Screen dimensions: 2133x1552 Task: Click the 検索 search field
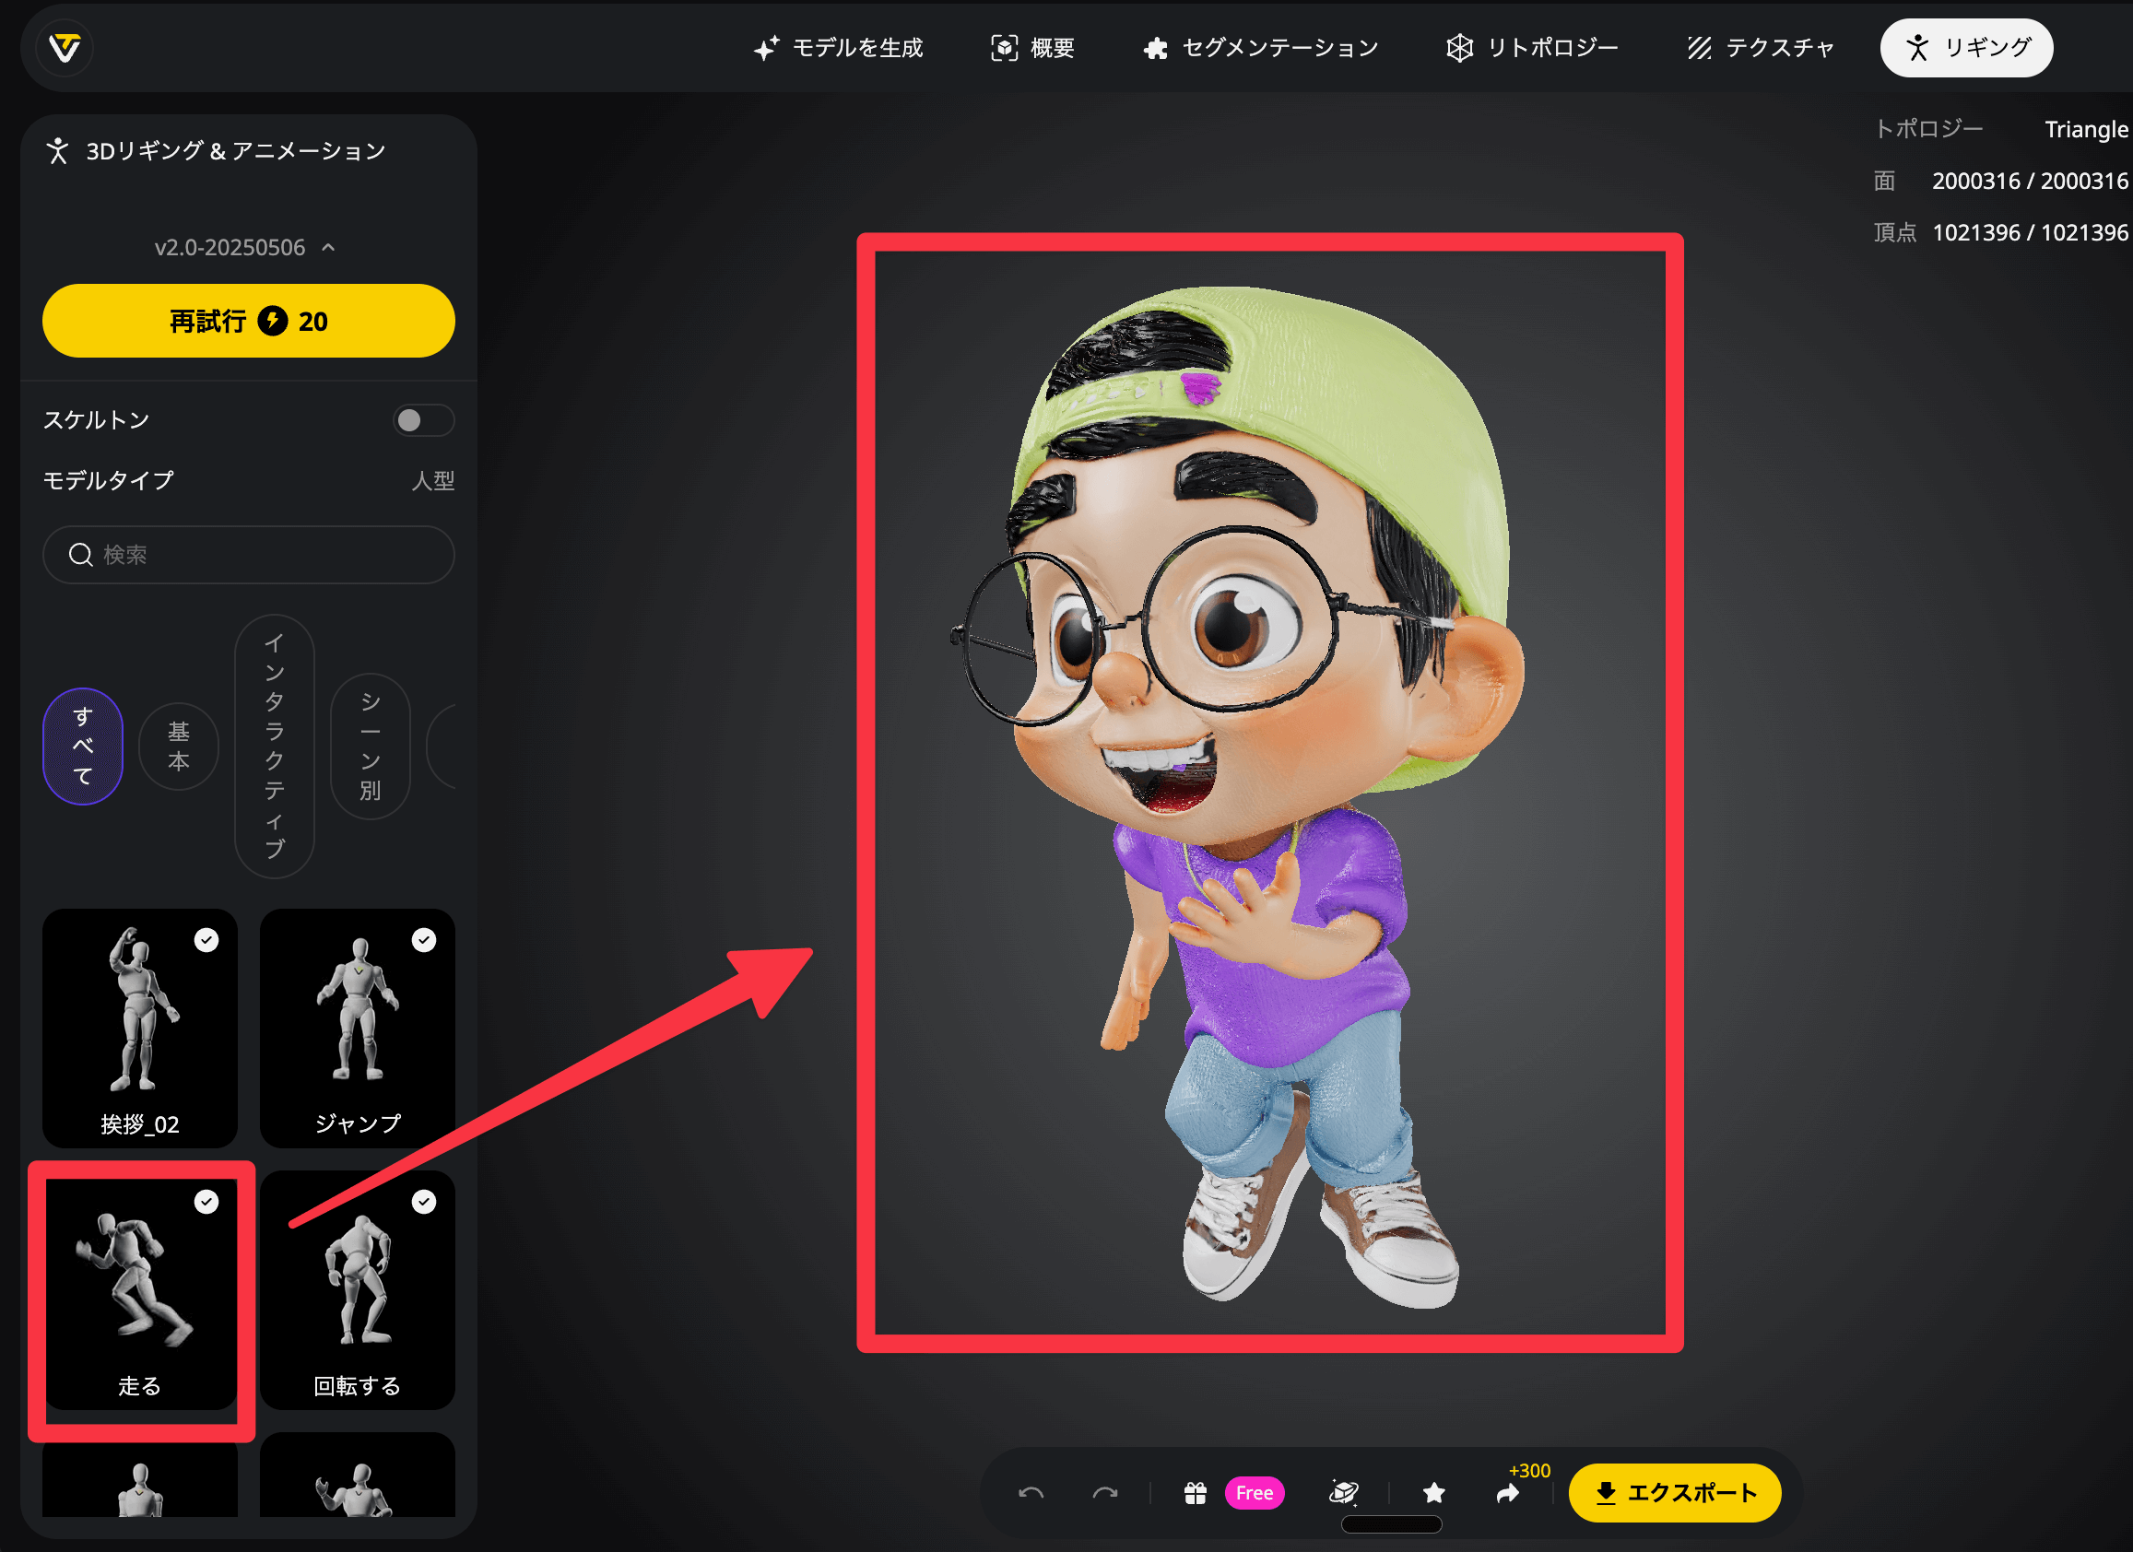point(248,555)
